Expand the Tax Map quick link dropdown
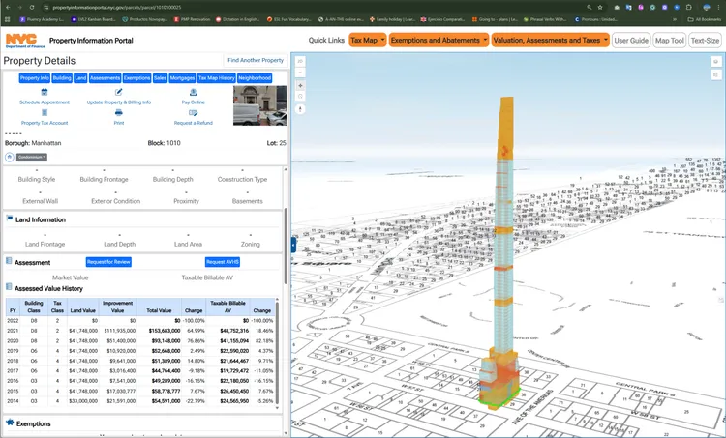The image size is (726, 438). pyautogui.click(x=368, y=40)
